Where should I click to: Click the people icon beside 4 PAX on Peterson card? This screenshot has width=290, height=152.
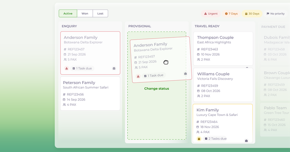[x=64, y=105]
